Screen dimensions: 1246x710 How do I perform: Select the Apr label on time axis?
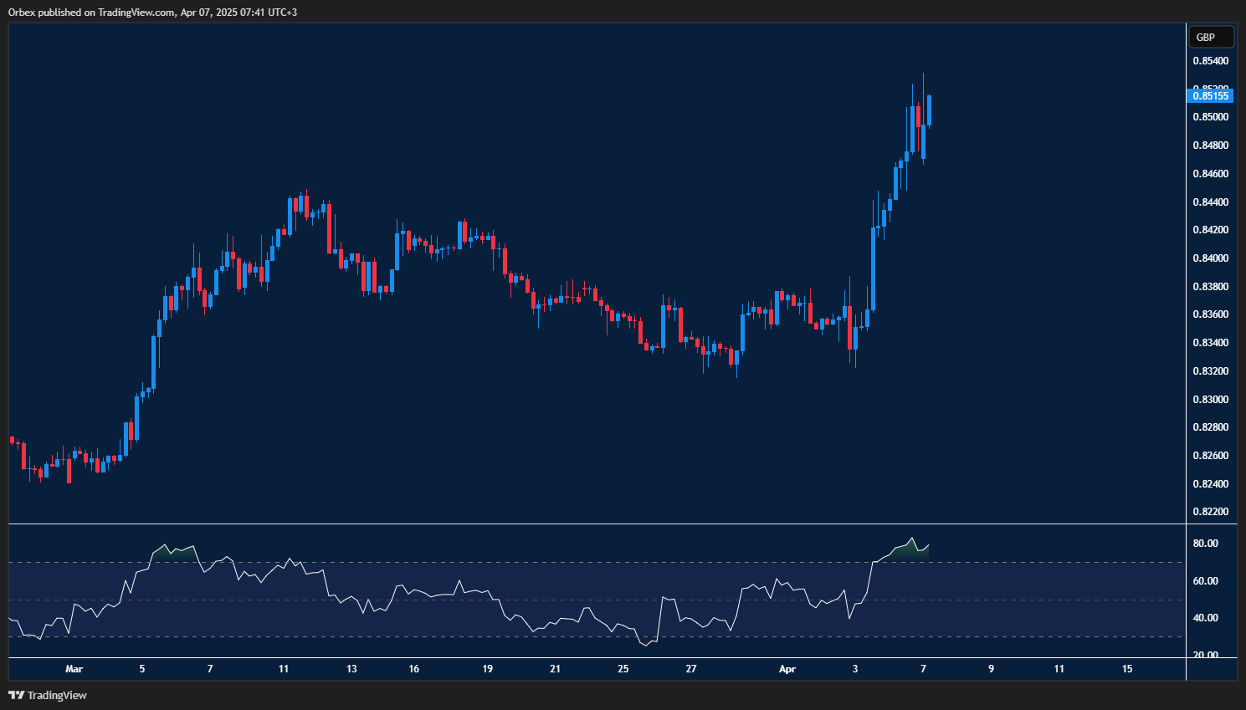tap(787, 669)
